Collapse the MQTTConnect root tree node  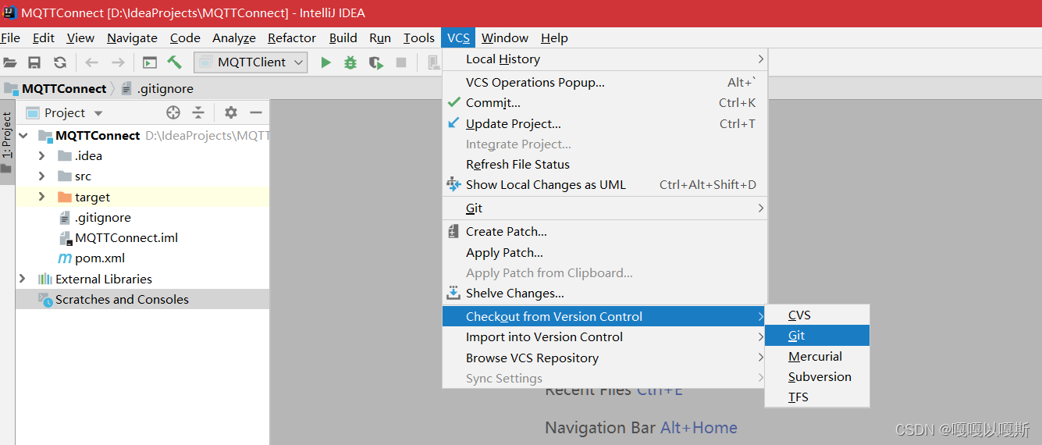[x=23, y=135]
